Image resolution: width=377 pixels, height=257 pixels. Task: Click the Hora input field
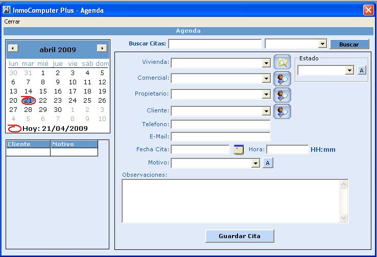(x=287, y=149)
